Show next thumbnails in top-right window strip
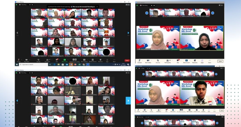241x127 pixels. pos(213,13)
